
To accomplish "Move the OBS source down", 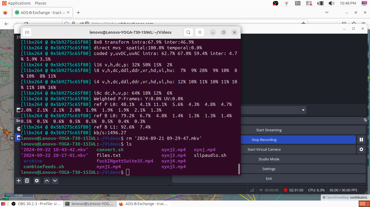I will pos(55,181).
